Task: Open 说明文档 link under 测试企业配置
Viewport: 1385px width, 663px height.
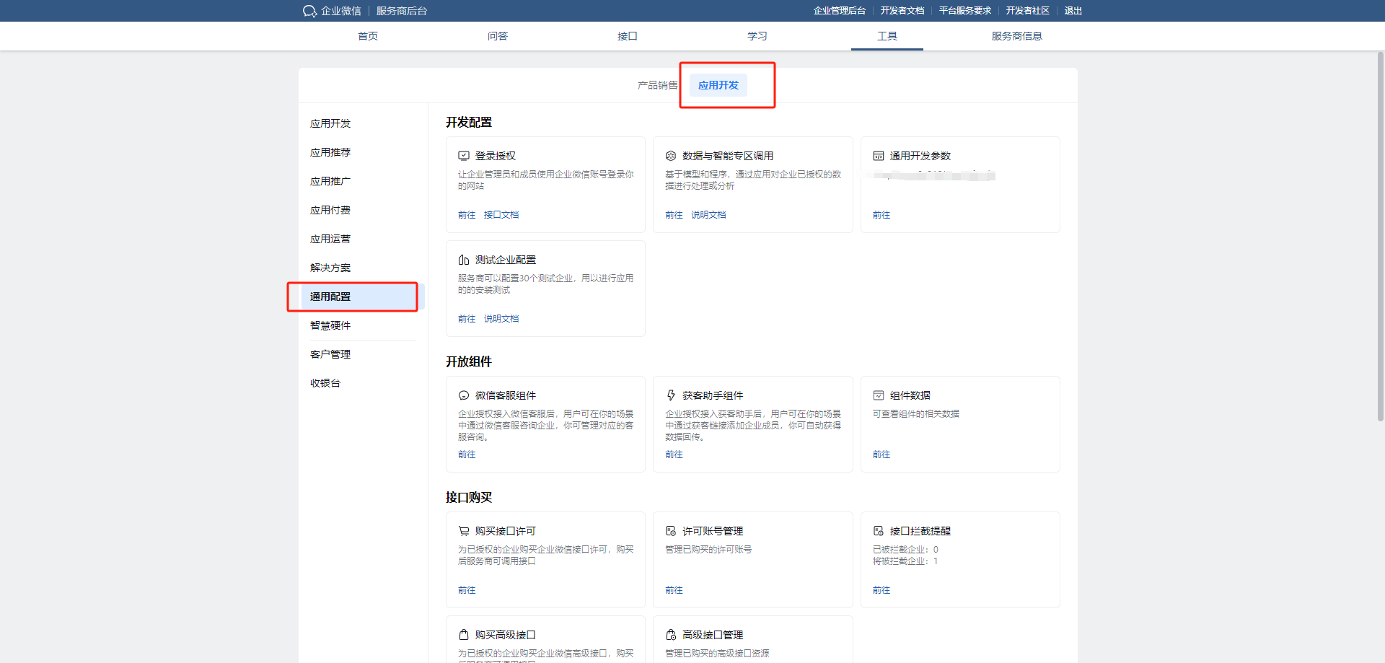Action: [501, 319]
